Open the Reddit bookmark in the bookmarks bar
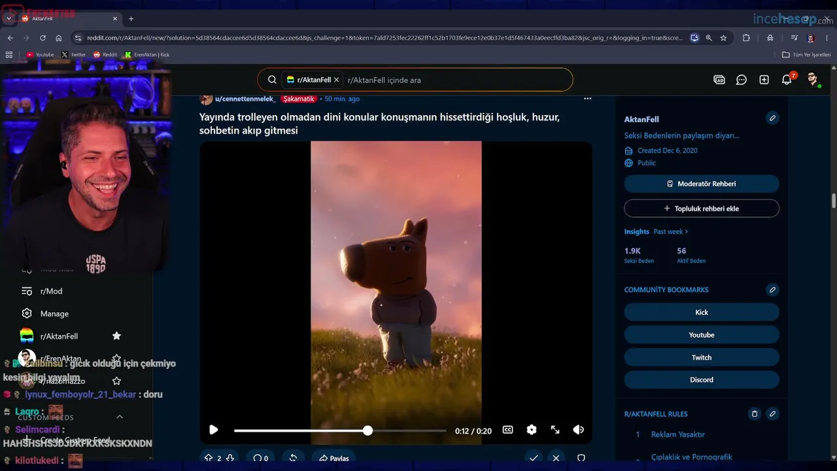The width and height of the screenshot is (837, 471). click(x=105, y=55)
